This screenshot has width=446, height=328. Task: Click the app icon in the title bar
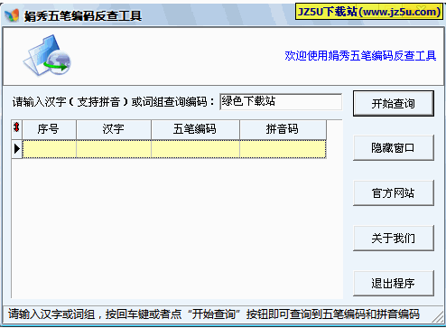coord(12,15)
